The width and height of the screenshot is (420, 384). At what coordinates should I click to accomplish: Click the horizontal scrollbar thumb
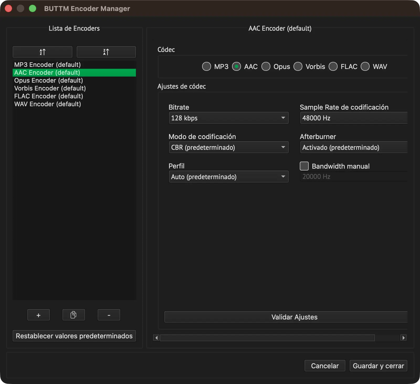tap(267, 338)
